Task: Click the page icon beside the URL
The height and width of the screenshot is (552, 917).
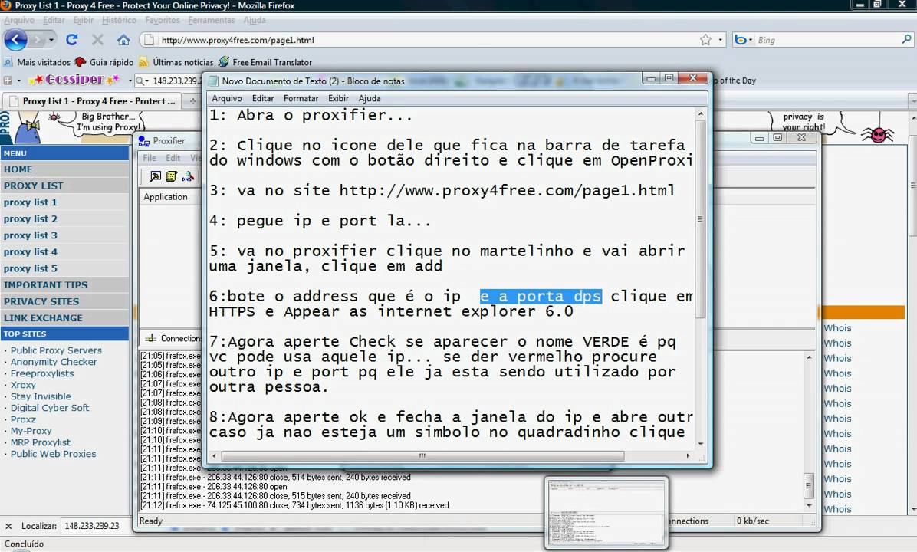Action: [x=150, y=40]
